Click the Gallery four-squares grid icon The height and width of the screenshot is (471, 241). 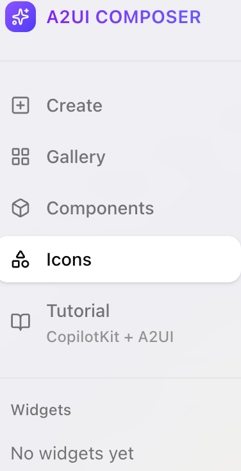click(x=21, y=157)
